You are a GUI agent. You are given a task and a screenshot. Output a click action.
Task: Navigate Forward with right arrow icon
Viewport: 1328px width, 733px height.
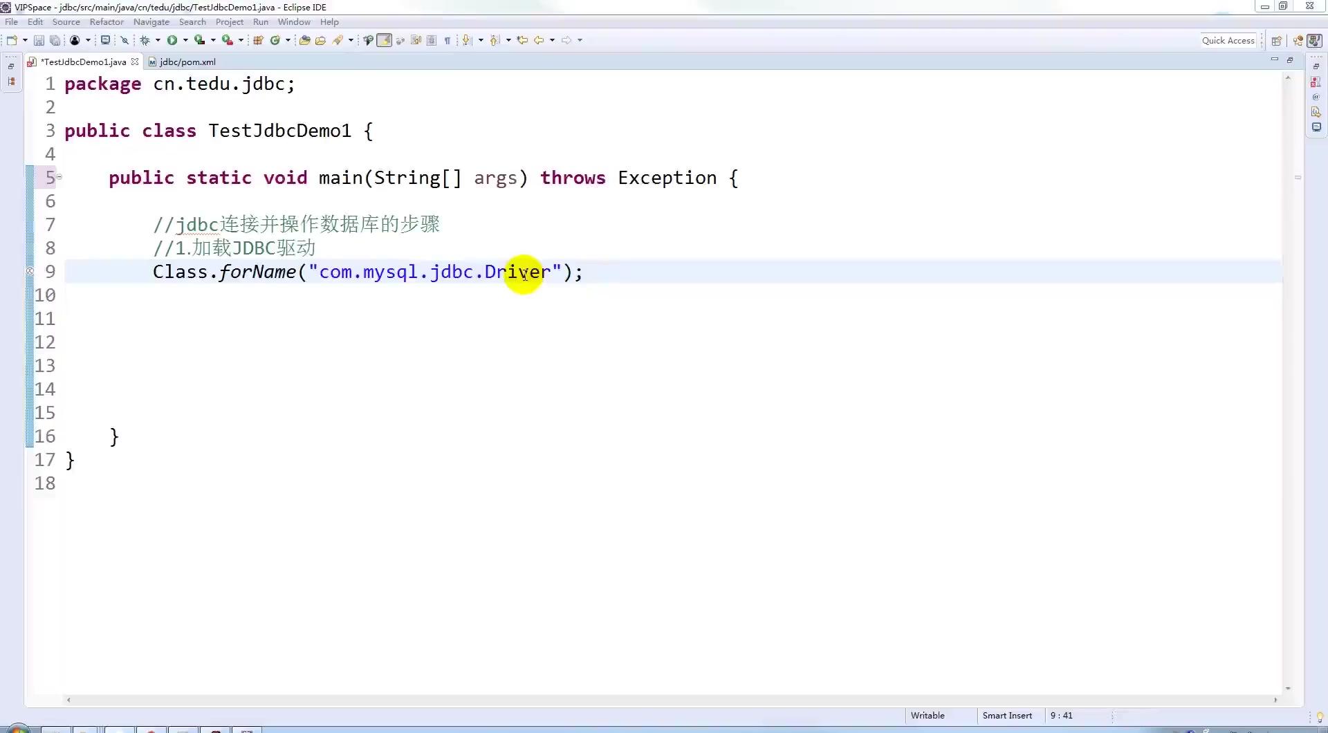click(566, 40)
